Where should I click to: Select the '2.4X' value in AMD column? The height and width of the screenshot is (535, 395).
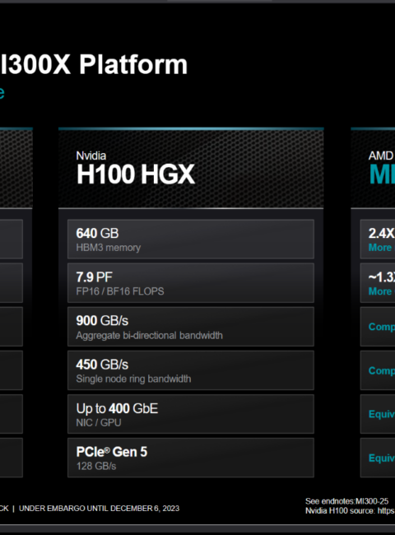[381, 234]
